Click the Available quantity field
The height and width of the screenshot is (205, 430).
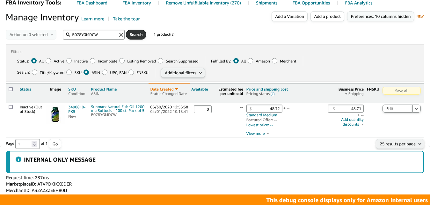203,109
